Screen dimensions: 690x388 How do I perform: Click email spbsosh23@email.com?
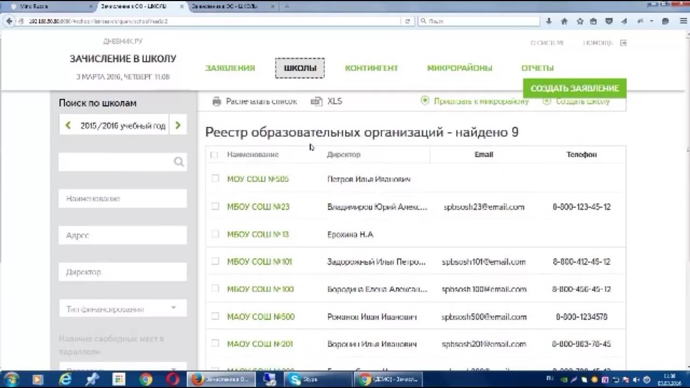484,207
